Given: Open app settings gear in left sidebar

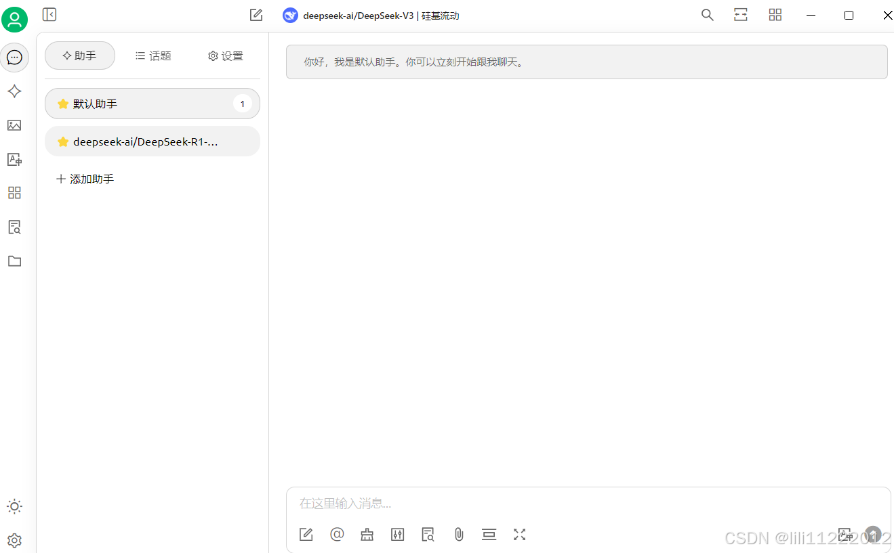Looking at the screenshot, I should coord(14,540).
